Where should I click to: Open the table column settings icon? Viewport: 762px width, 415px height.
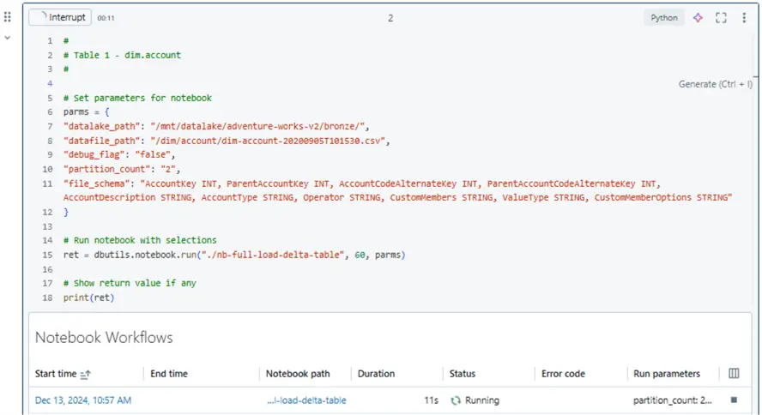tap(734, 374)
